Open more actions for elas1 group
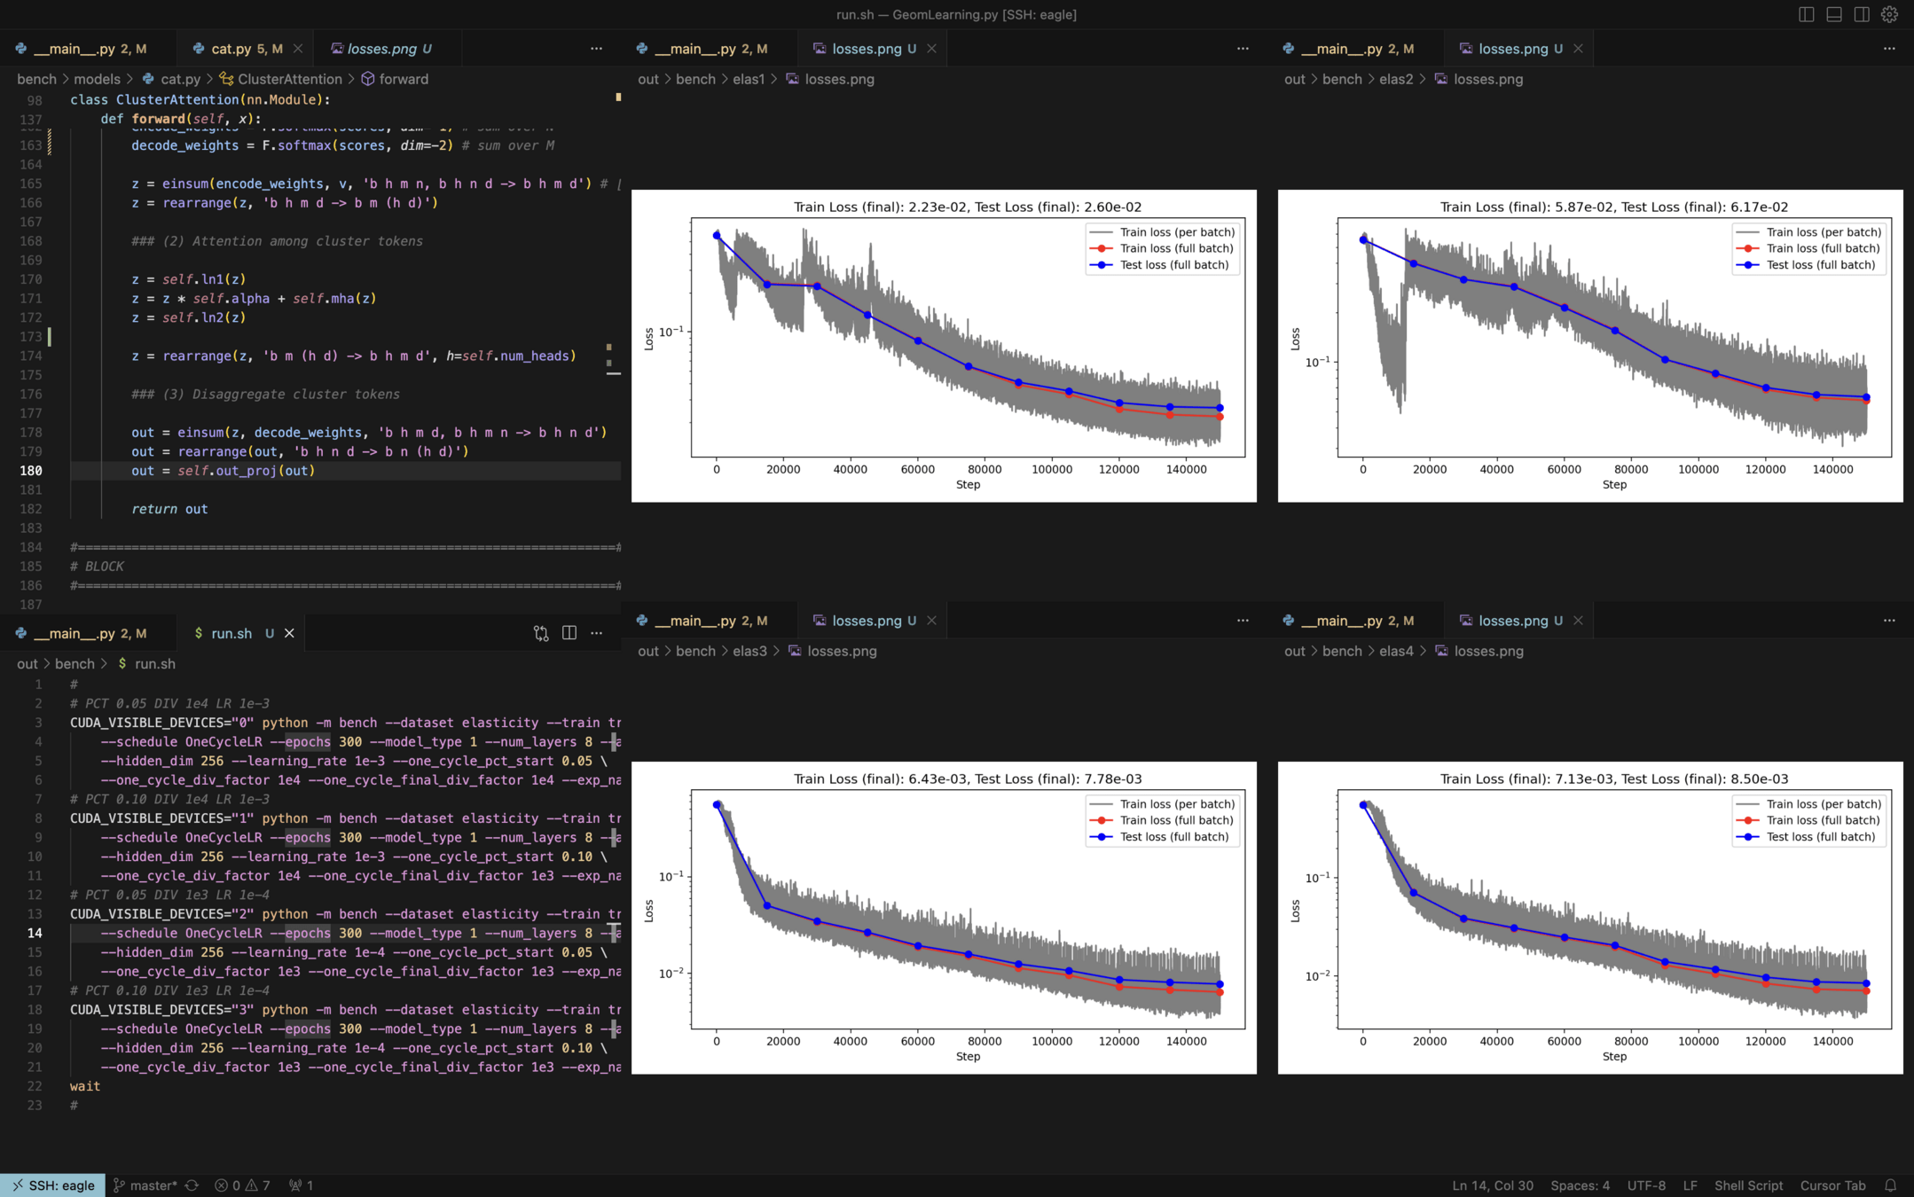Image resolution: width=1914 pixels, height=1197 pixels. 1243,49
